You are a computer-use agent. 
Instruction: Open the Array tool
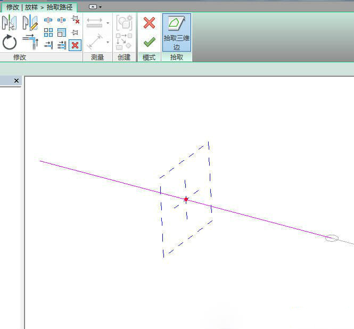point(48,32)
